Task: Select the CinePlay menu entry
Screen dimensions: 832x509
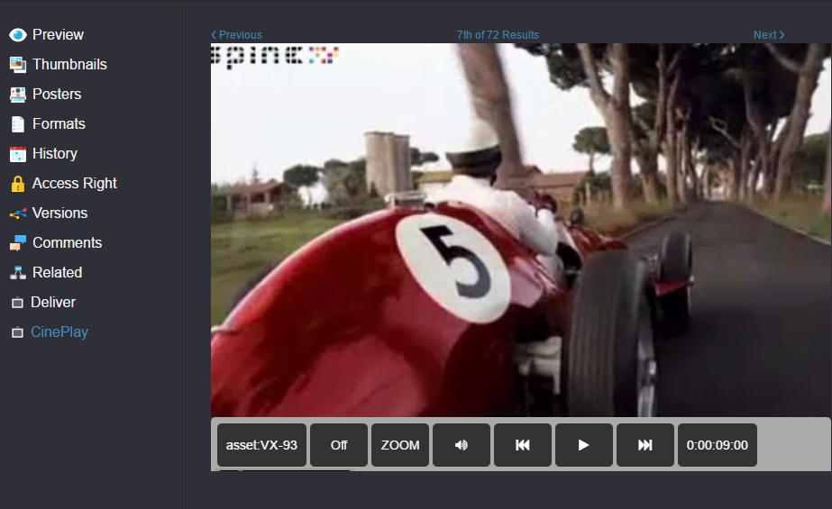Action: [59, 332]
